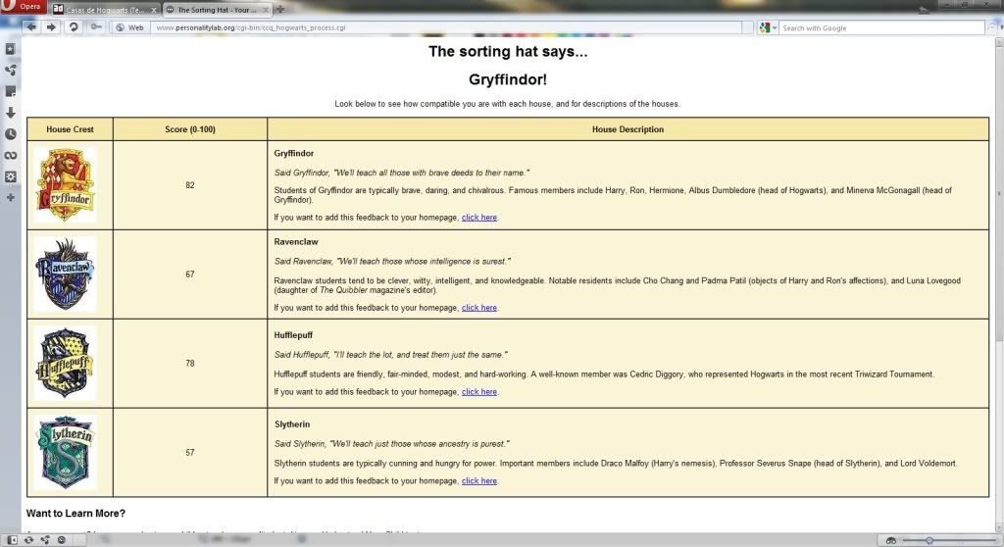Click the view options icon beside the zoom slider

click(890, 540)
